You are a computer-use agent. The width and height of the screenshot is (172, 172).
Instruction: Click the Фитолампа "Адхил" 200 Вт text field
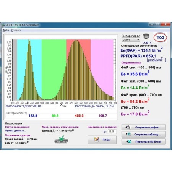31,106
